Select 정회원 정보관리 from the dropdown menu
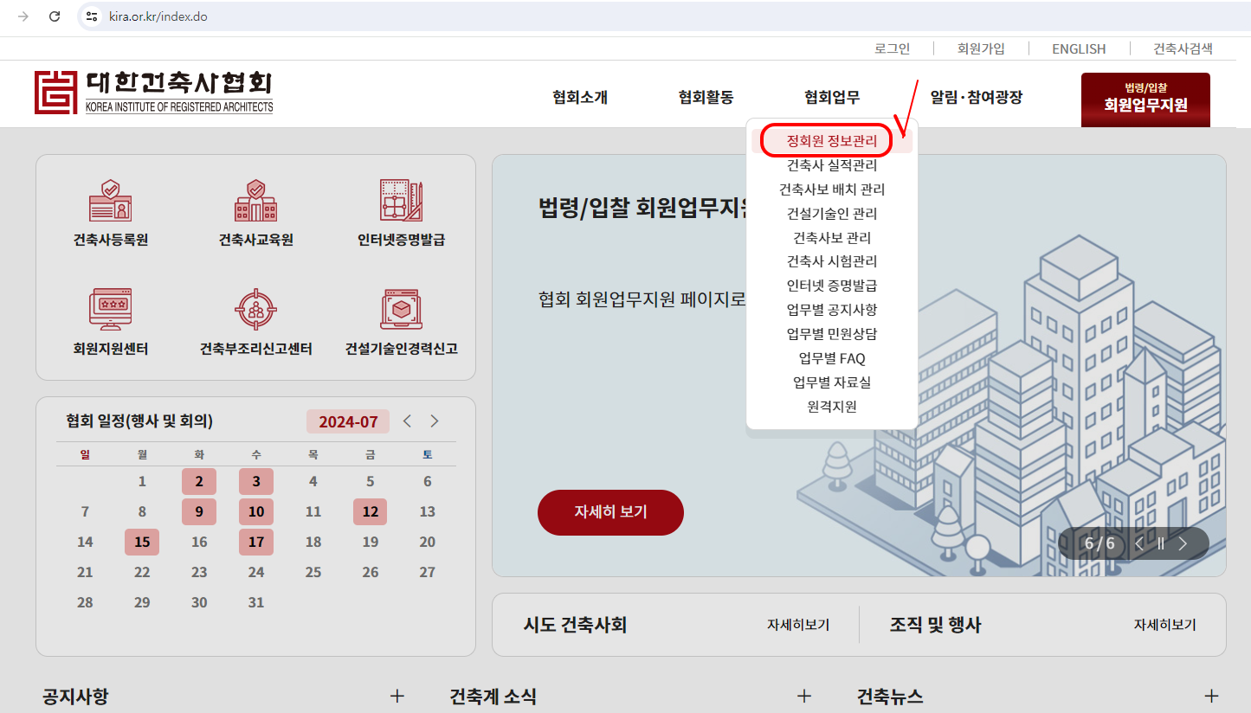Screen dimensions: 1251x713 (828, 139)
